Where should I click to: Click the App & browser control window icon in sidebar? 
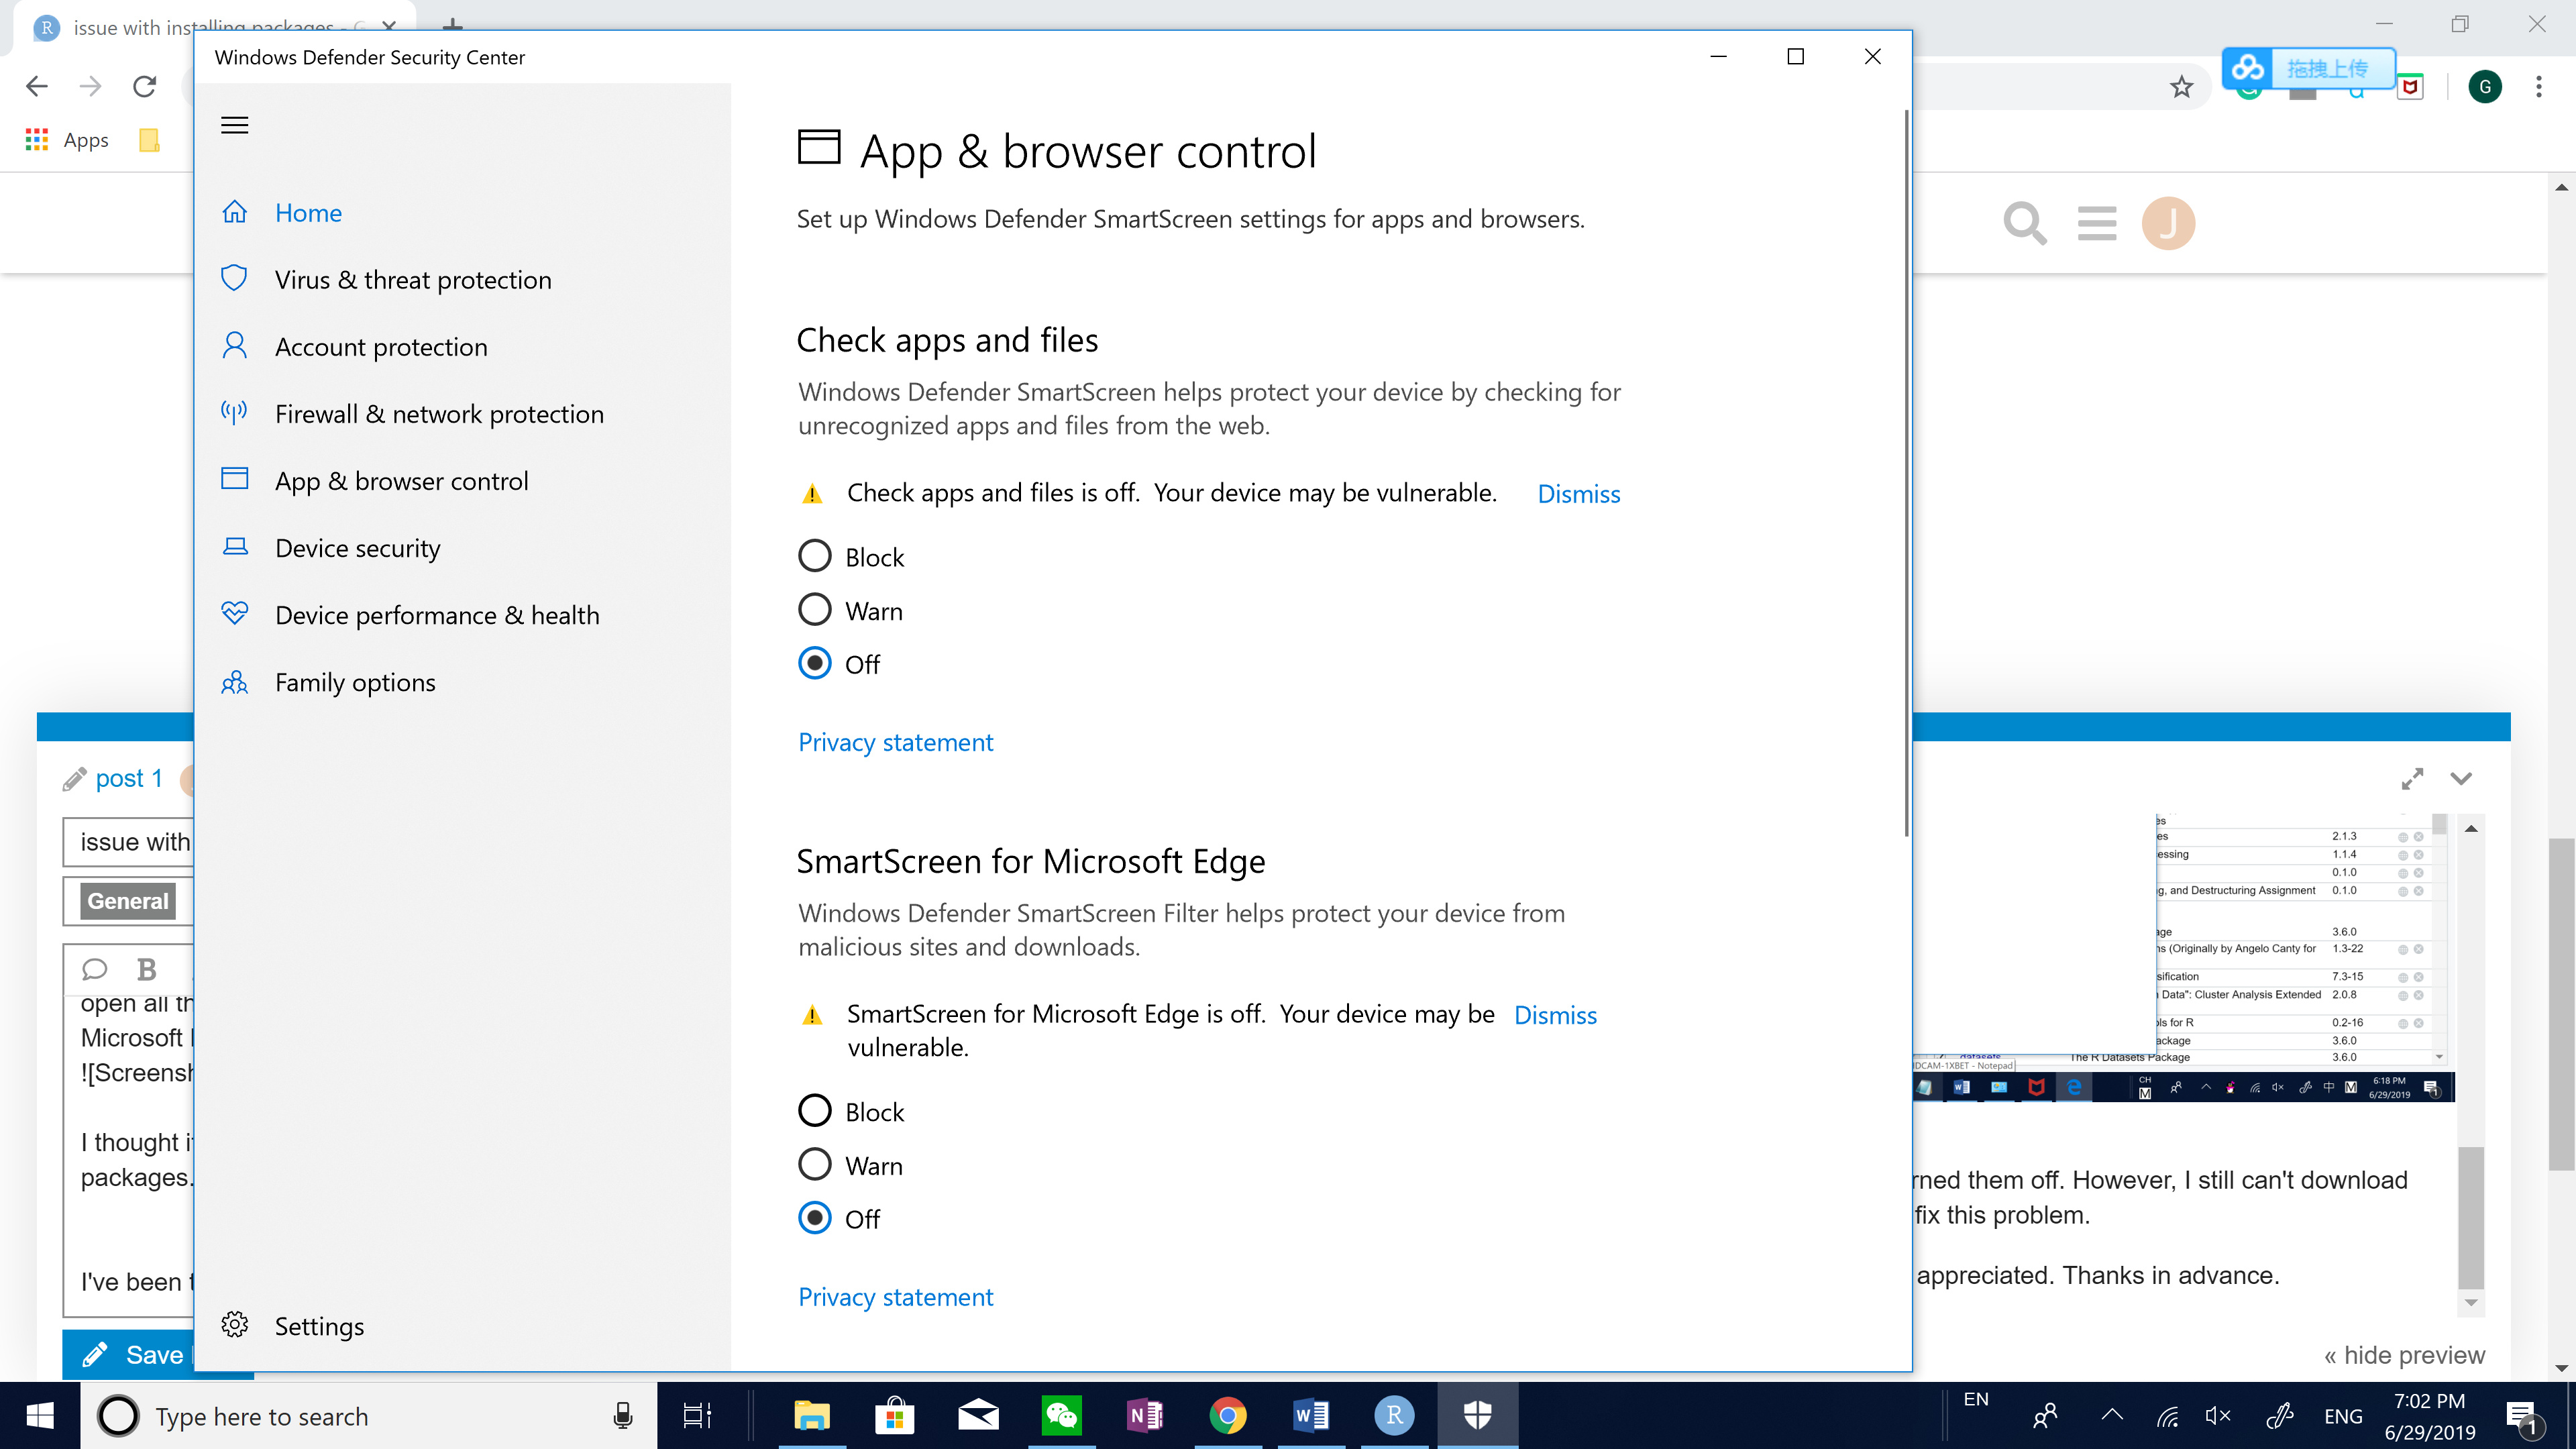click(x=234, y=479)
